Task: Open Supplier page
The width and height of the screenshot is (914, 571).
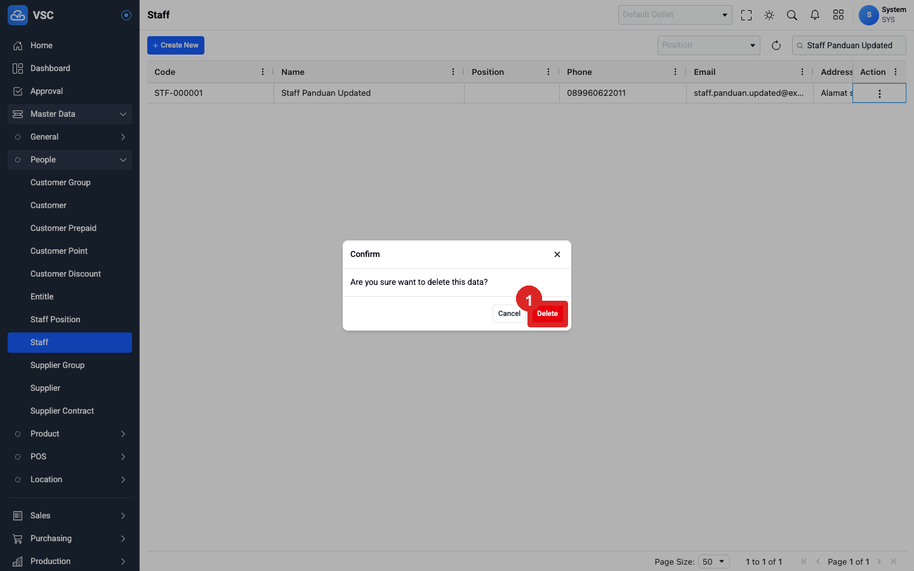Action: click(x=70, y=388)
